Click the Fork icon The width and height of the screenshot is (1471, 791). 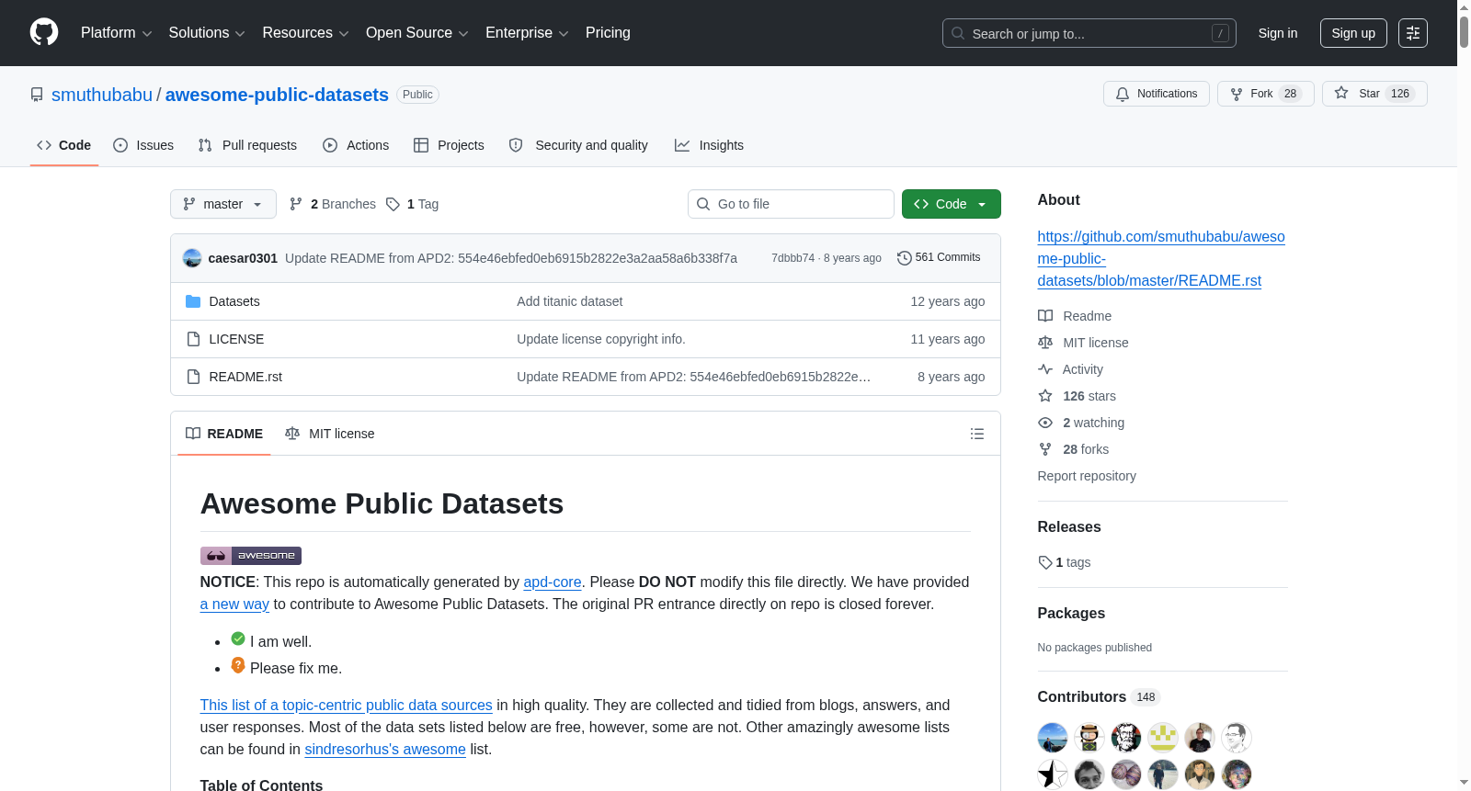click(1237, 94)
